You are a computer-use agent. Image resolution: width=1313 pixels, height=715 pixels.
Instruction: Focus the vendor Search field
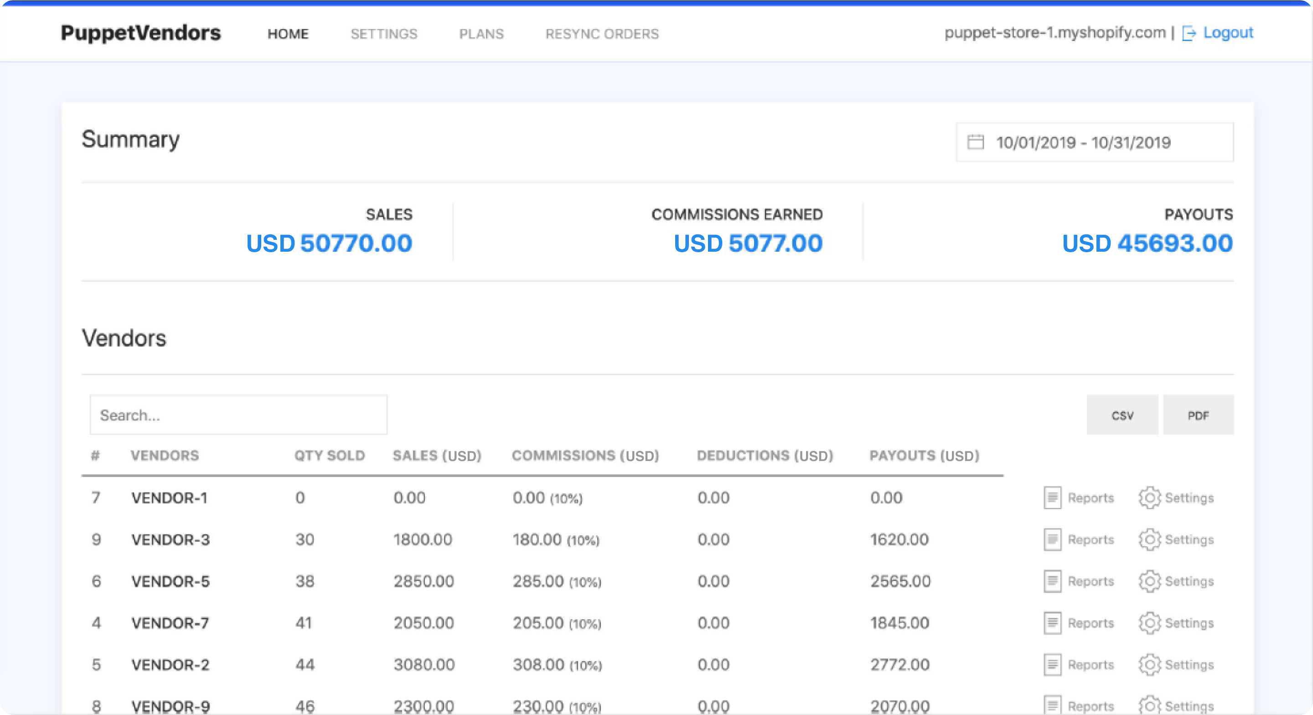point(238,415)
